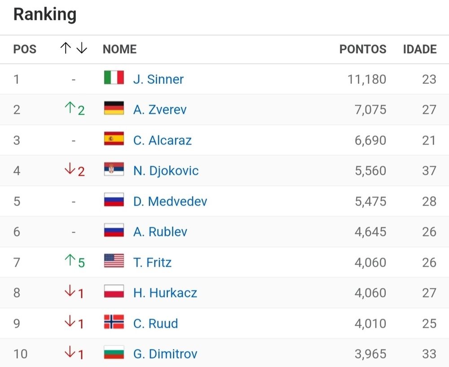The width and height of the screenshot is (449, 367).
Task: Select the D. Medvedev name link
Action: point(170,201)
